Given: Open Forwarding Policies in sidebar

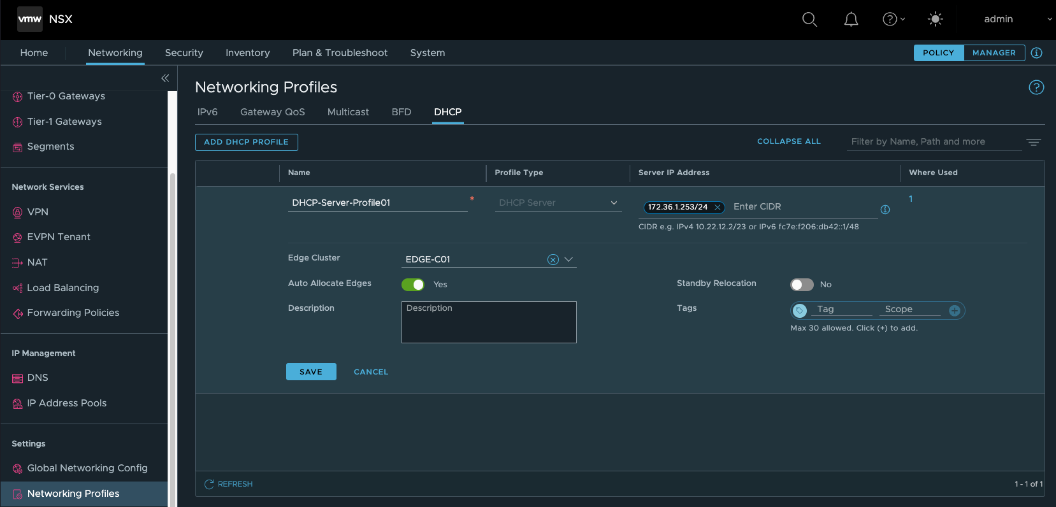Looking at the screenshot, I should 73,313.
